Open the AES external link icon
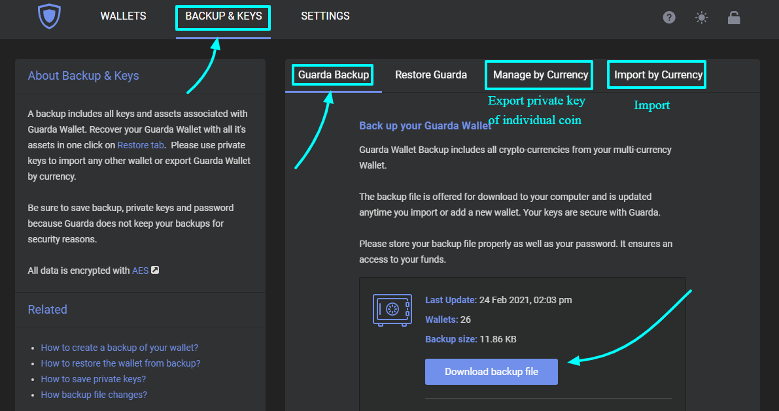Image resolution: width=779 pixels, height=411 pixels. click(x=155, y=270)
